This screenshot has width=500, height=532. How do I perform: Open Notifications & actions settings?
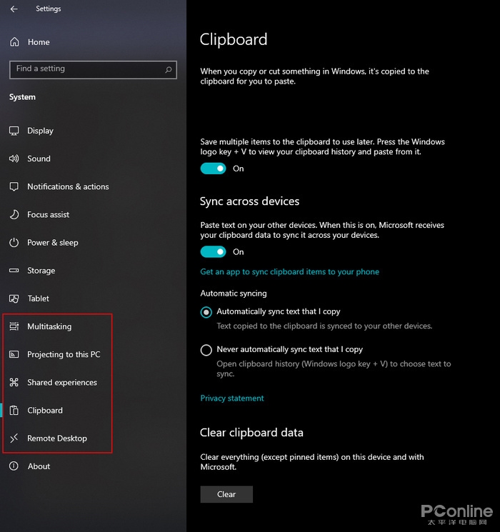[x=68, y=186]
